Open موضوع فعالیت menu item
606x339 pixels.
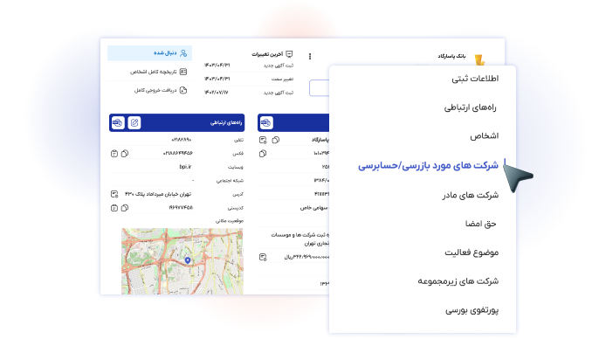(472, 253)
